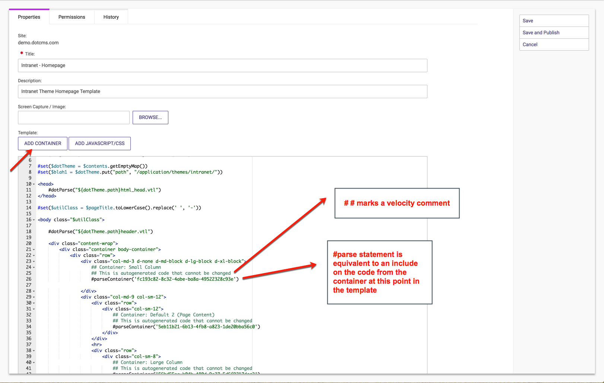
Task: Select the Properties tab
Action: 29,17
